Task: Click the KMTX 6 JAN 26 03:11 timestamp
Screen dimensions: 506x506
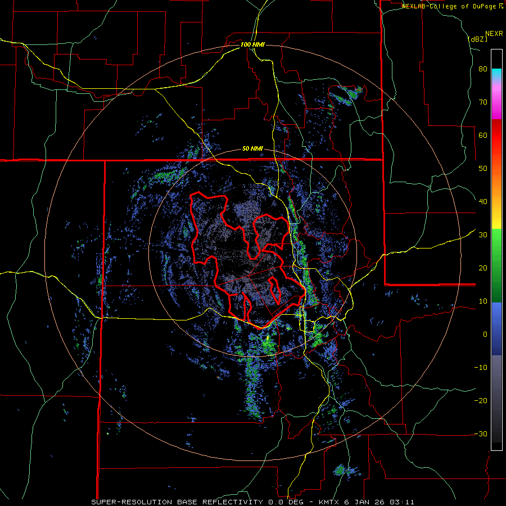Action: [x=366, y=502]
